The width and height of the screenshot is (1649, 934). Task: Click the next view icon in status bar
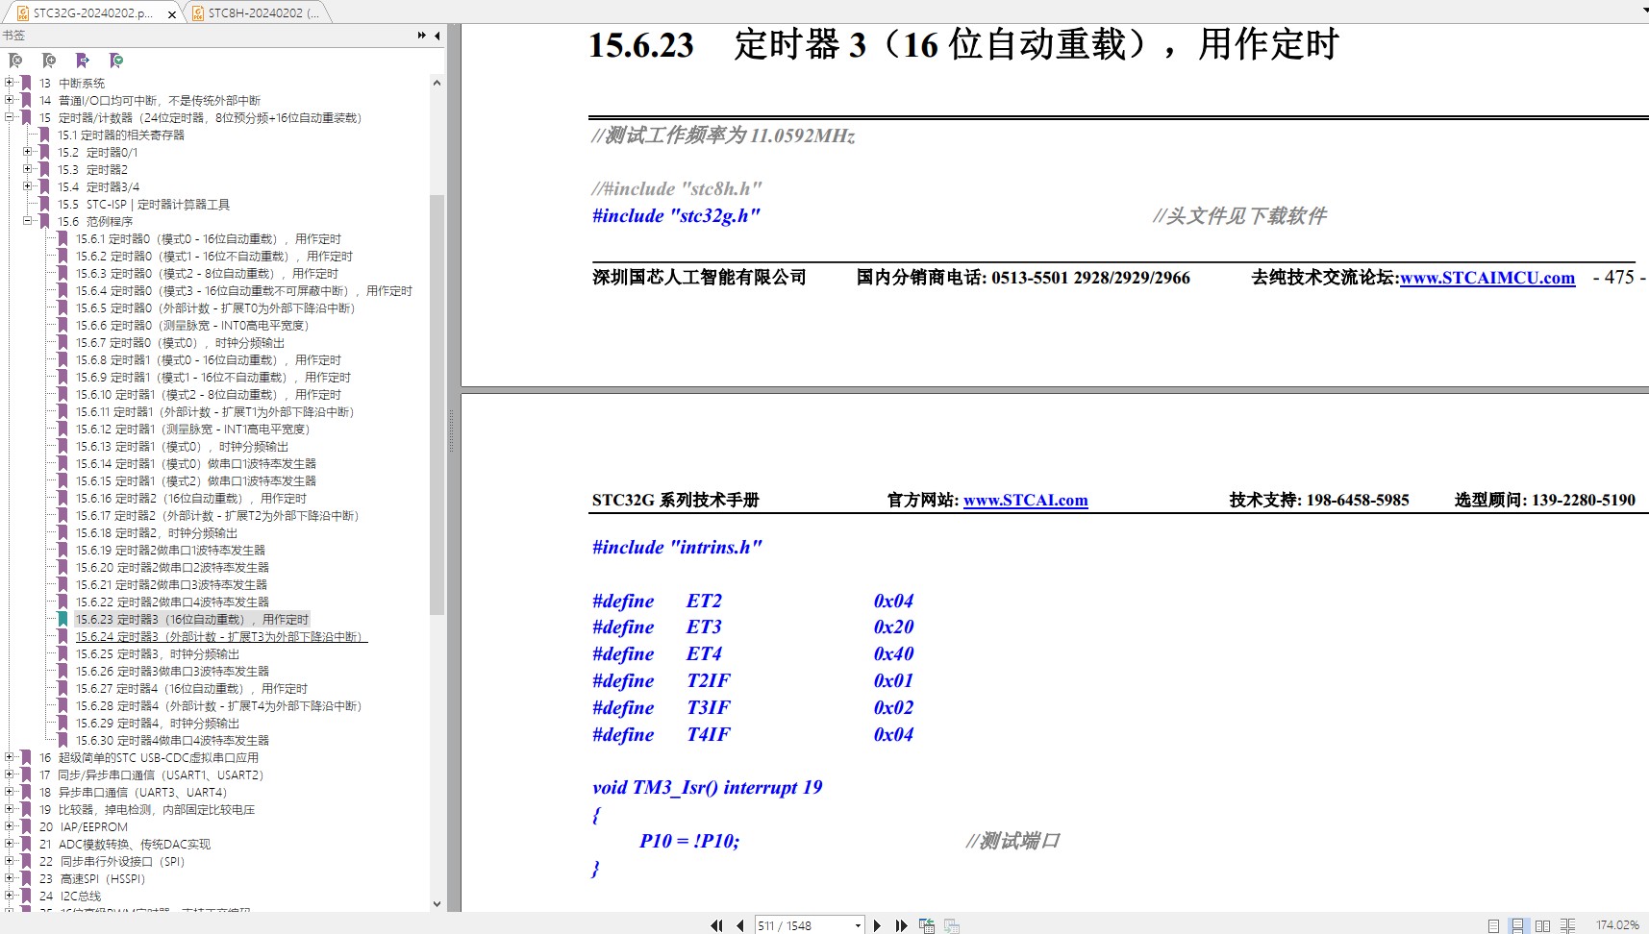pyautogui.click(x=952, y=925)
